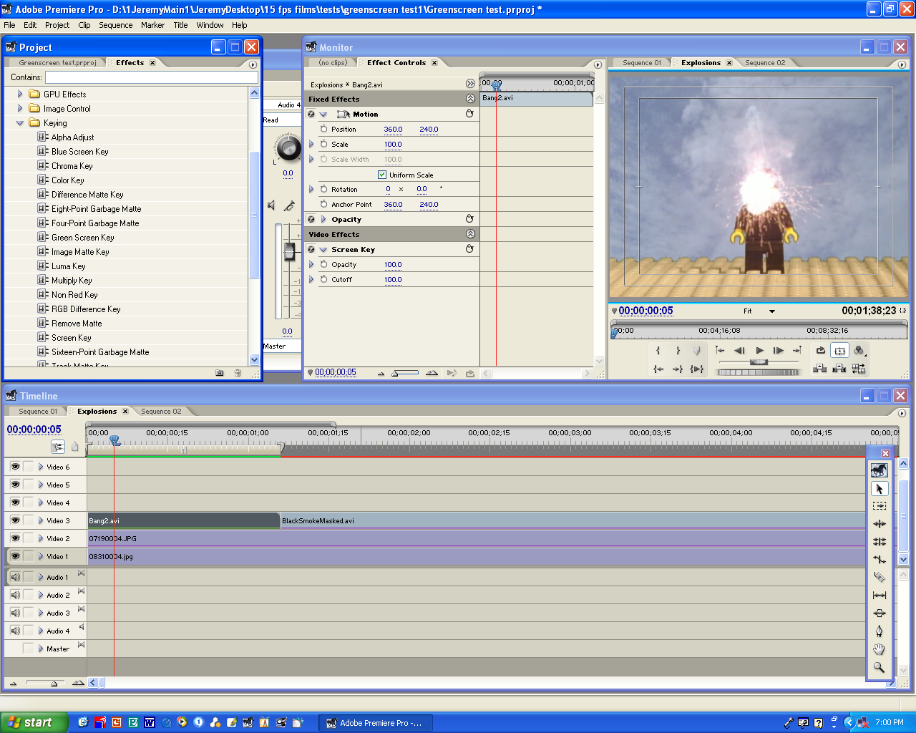
Task: Click the Cutoff value 100.0
Action: tap(393, 280)
